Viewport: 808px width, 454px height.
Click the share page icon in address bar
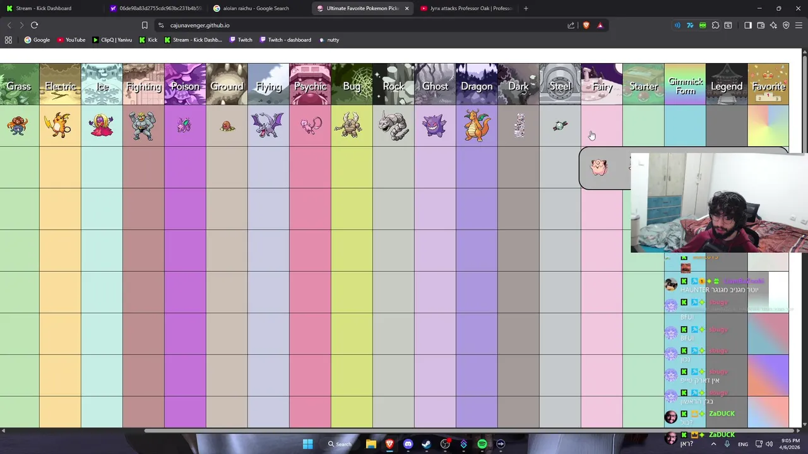pyautogui.click(x=571, y=25)
